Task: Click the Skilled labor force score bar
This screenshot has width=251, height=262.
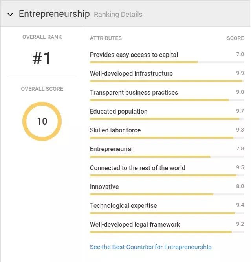Action: point(167,137)
